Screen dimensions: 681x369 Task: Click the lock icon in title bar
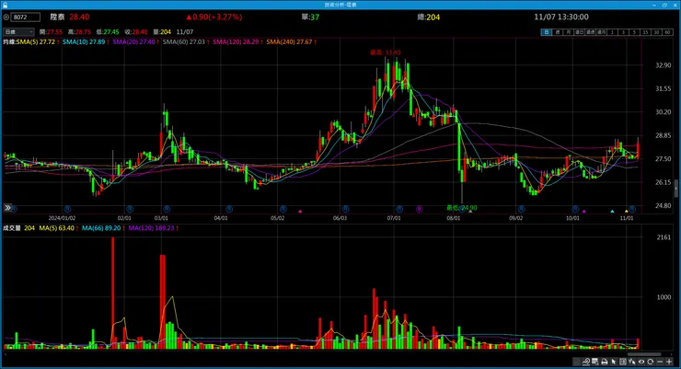pyautogui.click(x=5, y=5)
